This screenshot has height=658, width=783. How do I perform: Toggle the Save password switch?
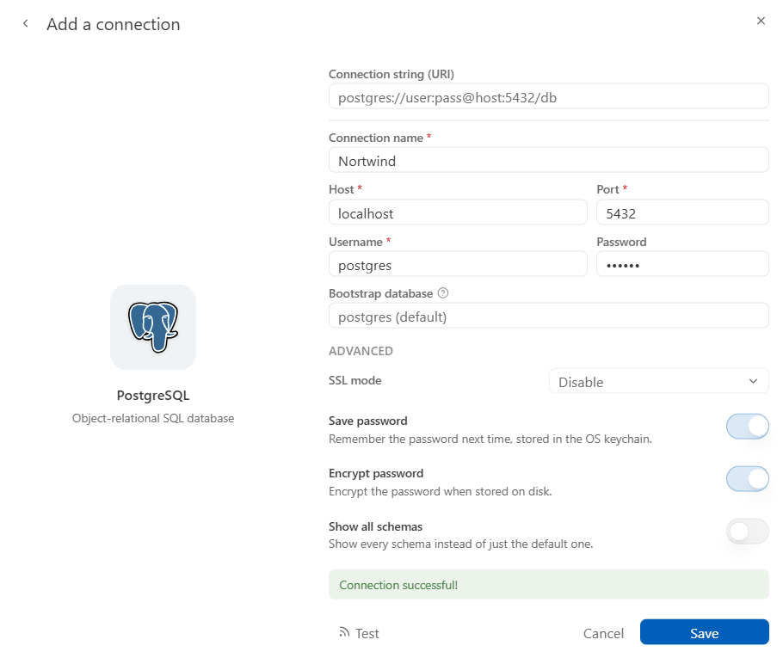click(748, 427)
